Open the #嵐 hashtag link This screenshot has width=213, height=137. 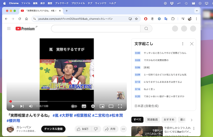56,115
